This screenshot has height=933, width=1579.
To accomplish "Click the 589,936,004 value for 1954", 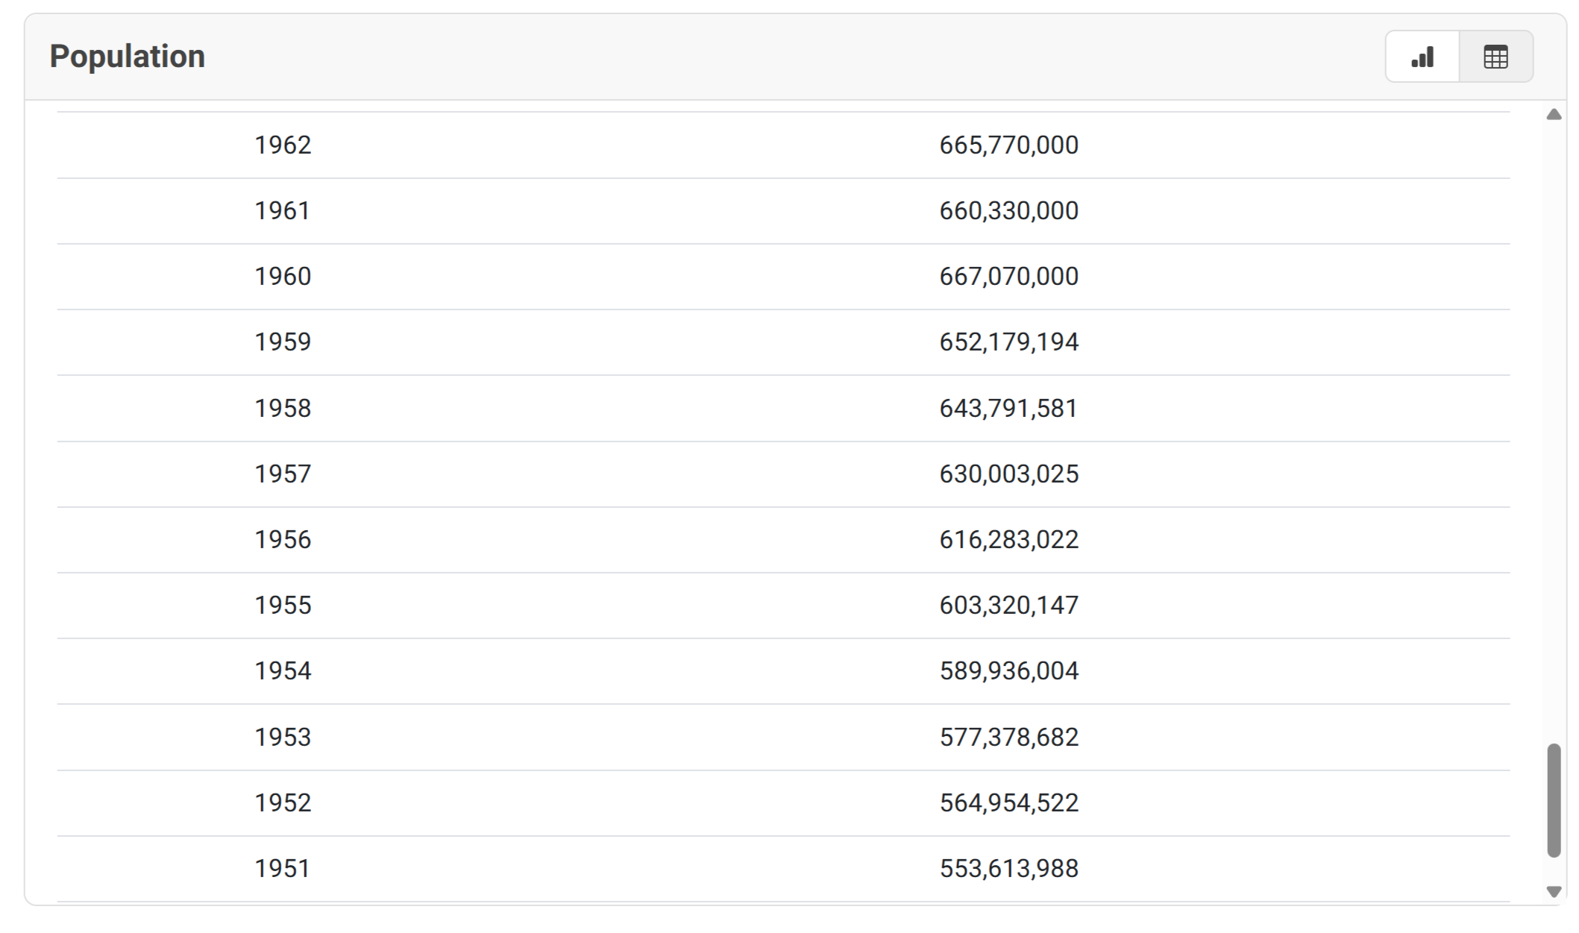I will coord(1008,670).
